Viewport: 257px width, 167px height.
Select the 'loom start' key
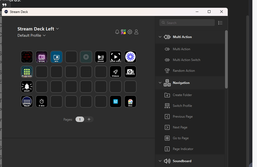coord(116,57)
